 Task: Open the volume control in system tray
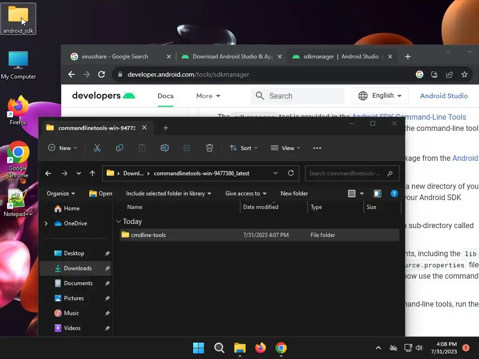pyautogui.click(x=419, y=348)
